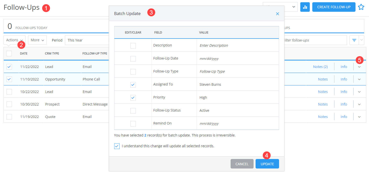Expand the filter options dropdown arrow
This screenshot has width=369, height=174.
[362, 40]
